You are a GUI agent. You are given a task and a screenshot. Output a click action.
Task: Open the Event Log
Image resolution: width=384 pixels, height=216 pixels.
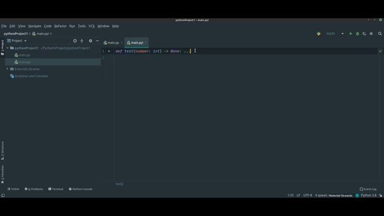[x=368, y=189]
